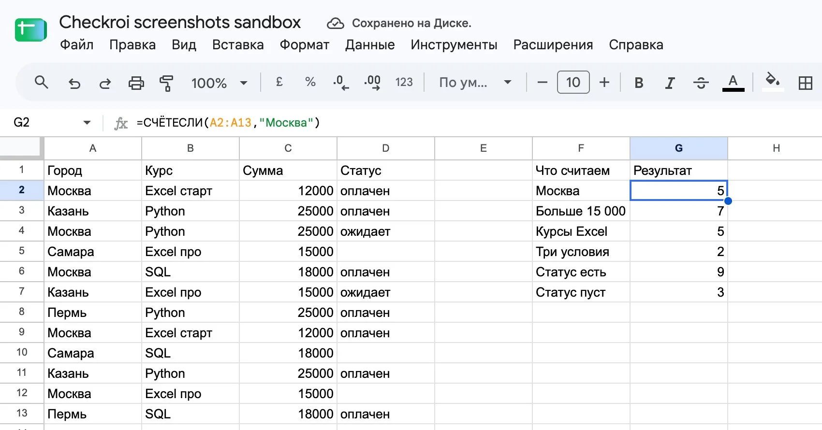The width and height of the screenshot is (822, 430).
Task: Toggle bold formatting
Action: pyautogui.click(x=639, y=83)
